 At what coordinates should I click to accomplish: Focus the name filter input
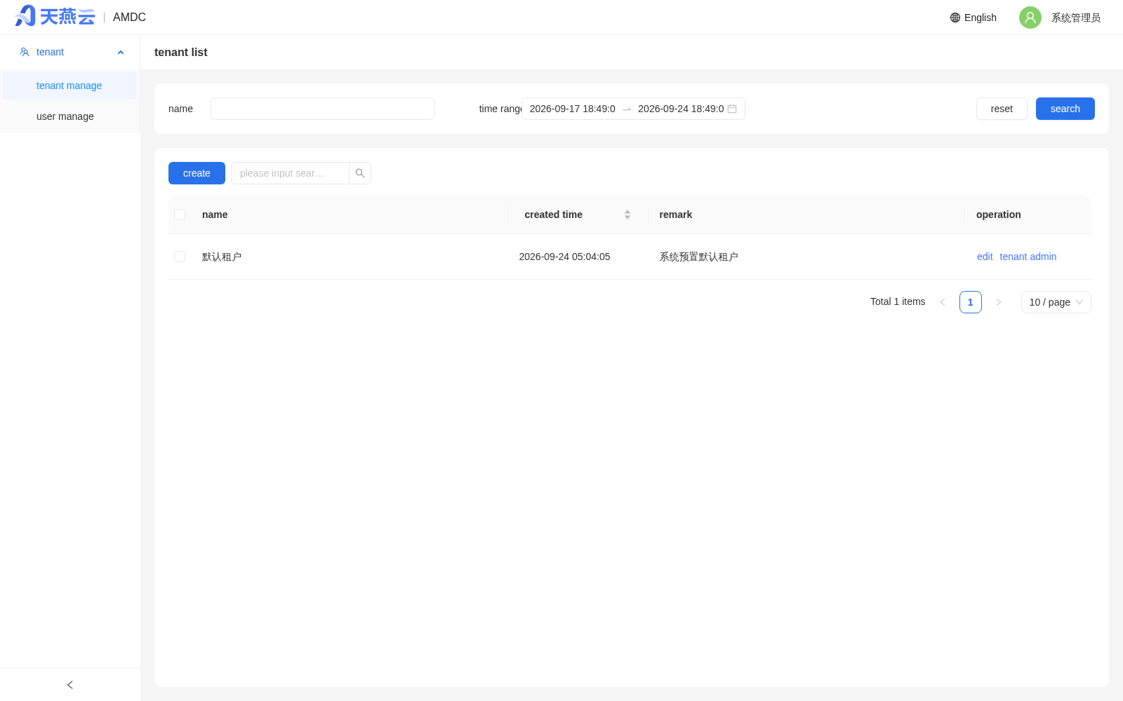pyautogui.click(x=322, y=109)
